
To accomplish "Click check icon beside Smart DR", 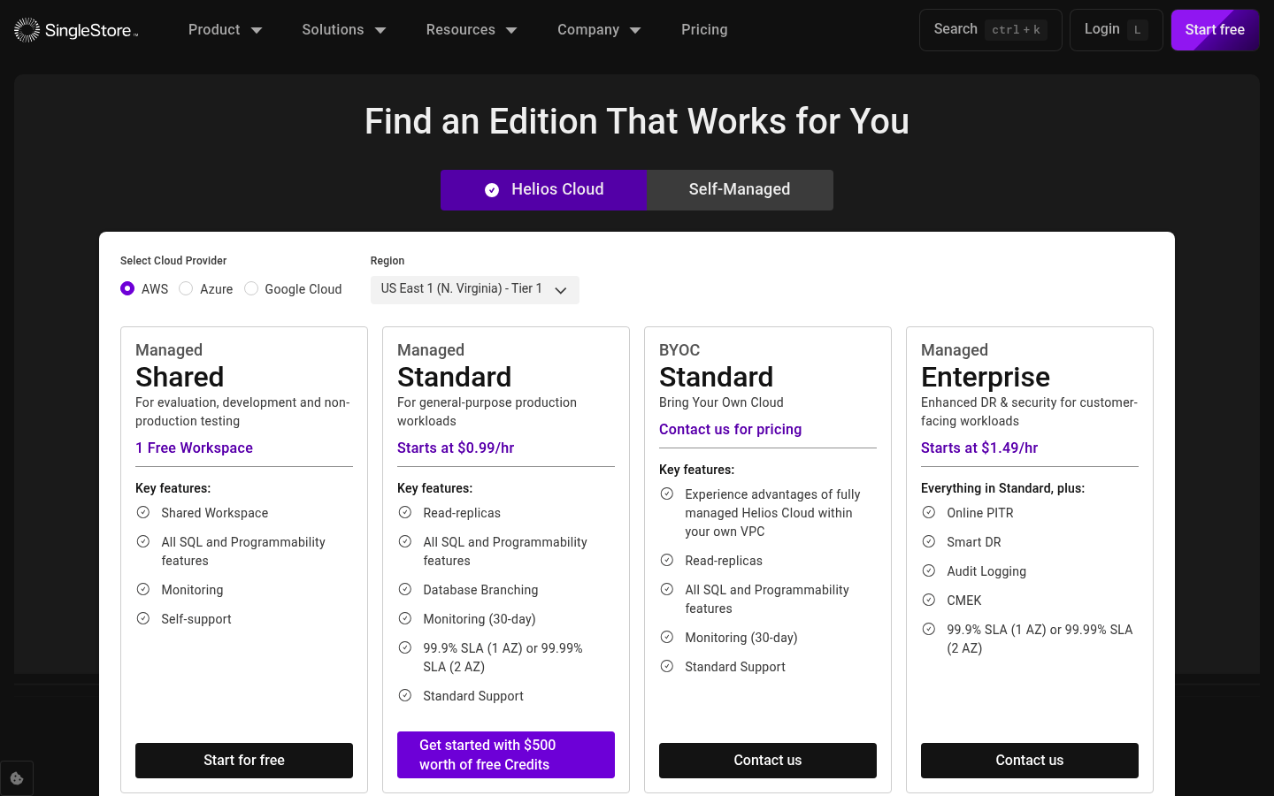I will (x=929, y=541).
